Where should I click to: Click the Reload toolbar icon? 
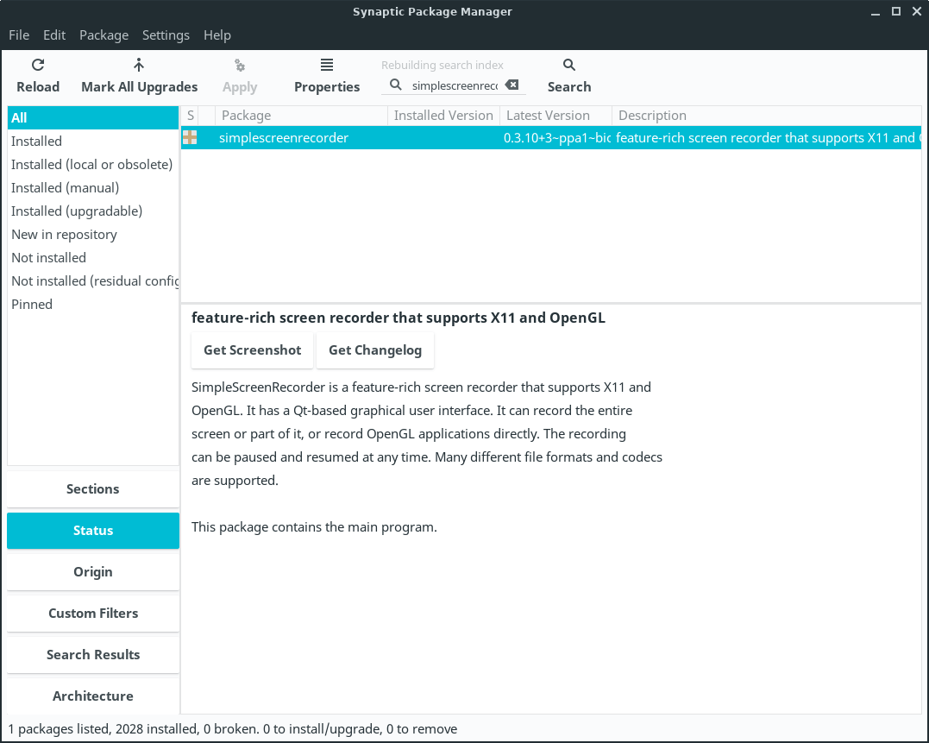pos(38,66)
